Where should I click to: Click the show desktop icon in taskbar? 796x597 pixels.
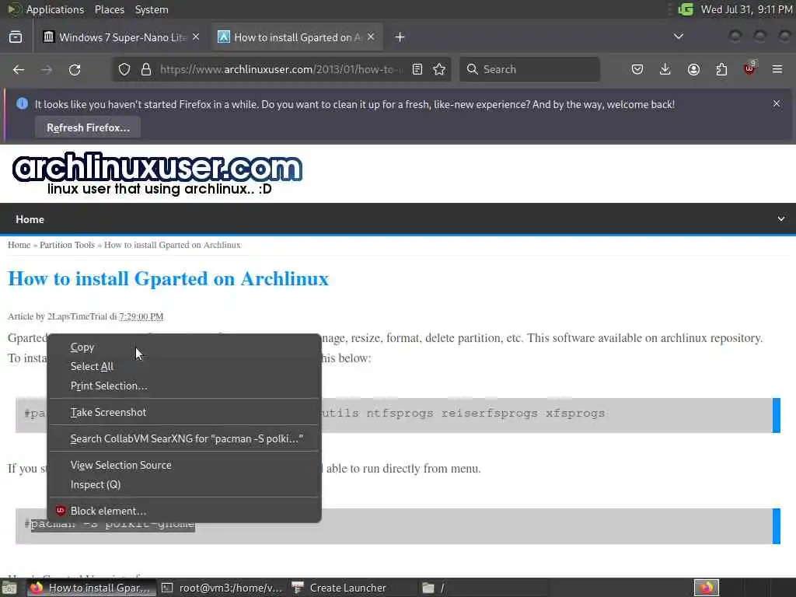click(9, 588)
